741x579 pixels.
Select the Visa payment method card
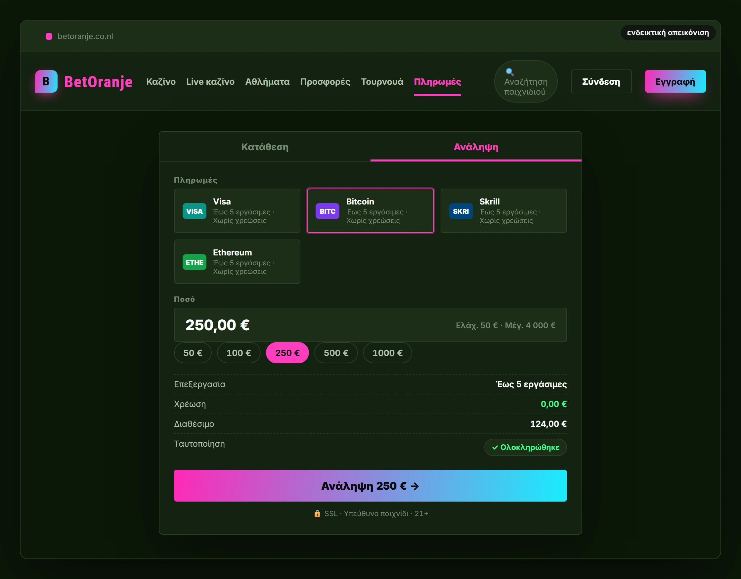click(237, 211)
